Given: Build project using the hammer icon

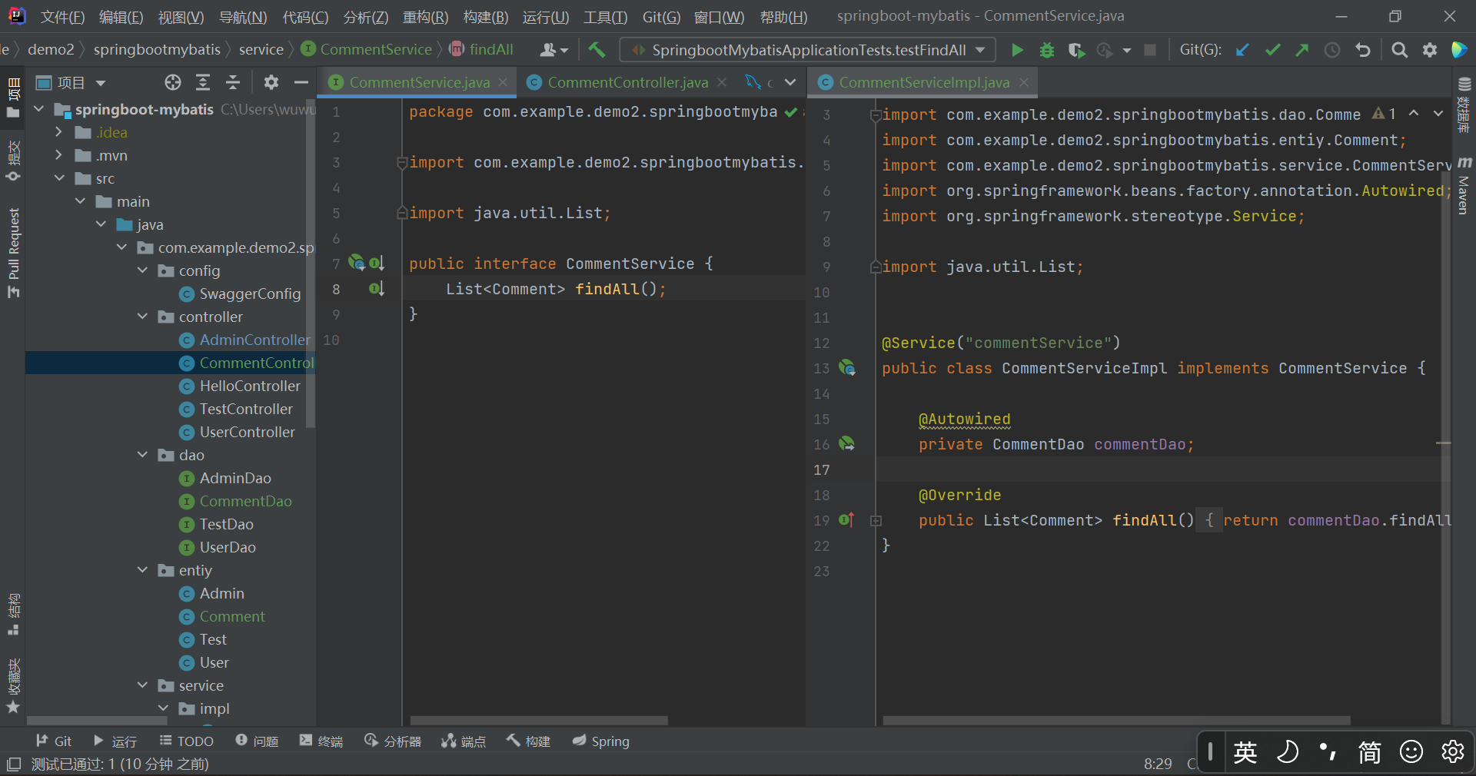Looking at the screenshot, I should (597, 50).
